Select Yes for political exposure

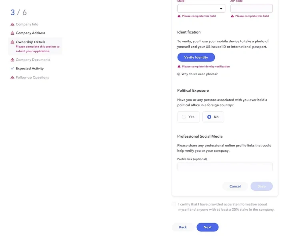(x=188, y=117)
